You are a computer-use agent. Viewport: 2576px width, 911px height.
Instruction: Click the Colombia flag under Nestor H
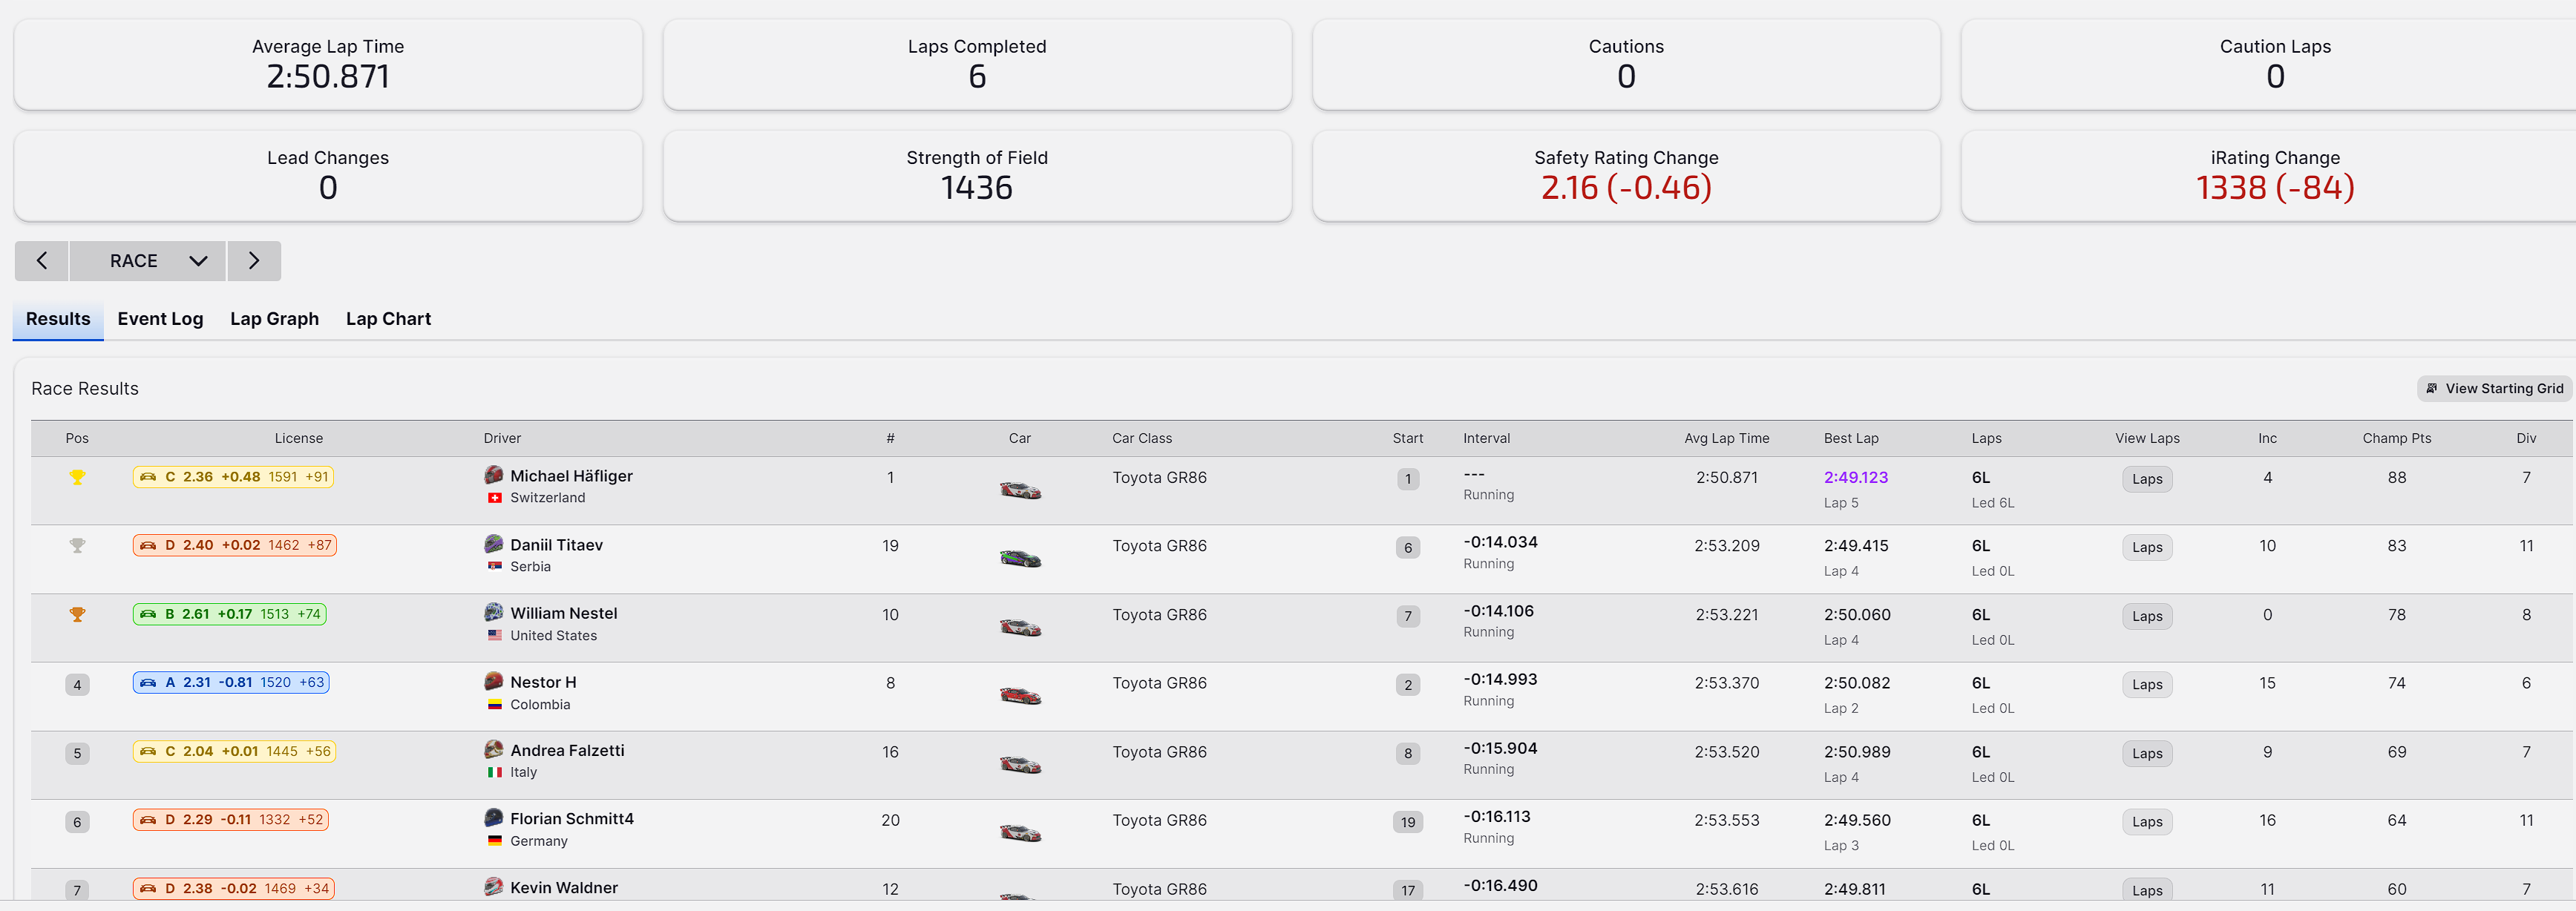pos(494,704)
